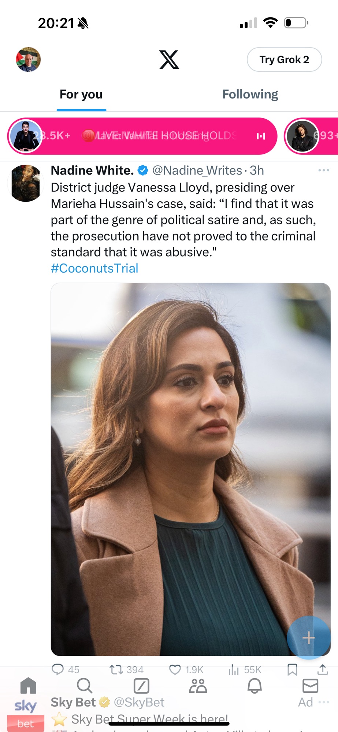Image resolution: width=338 pixels, height=732 pixels.
Task: Open the #CoconutsTrial hashtag
Action: (94, 268)
